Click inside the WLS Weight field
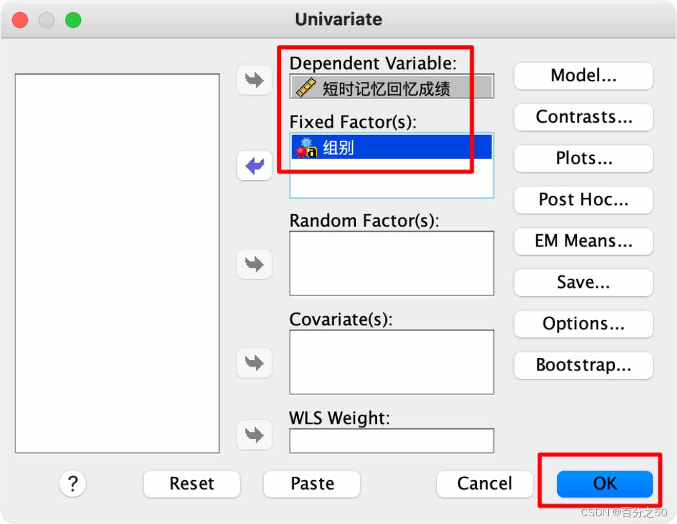 (x=391, y=441)
